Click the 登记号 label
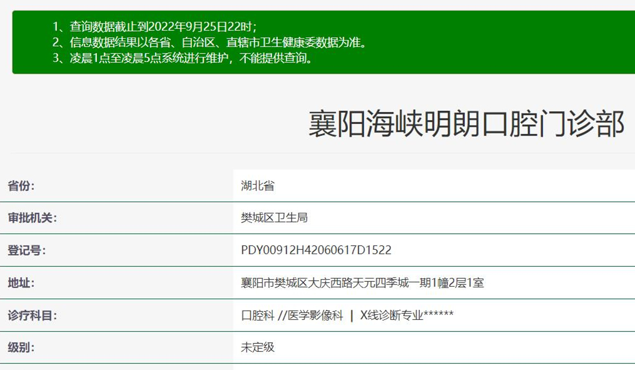 tap(26, 250)
